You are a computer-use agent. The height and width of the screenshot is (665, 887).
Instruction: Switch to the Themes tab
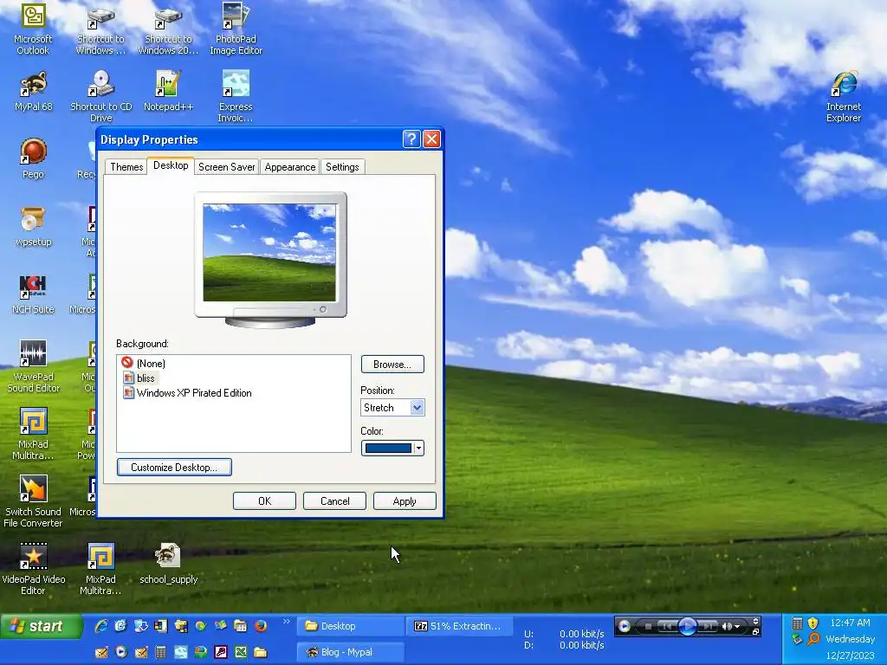[x=126, y=167]
